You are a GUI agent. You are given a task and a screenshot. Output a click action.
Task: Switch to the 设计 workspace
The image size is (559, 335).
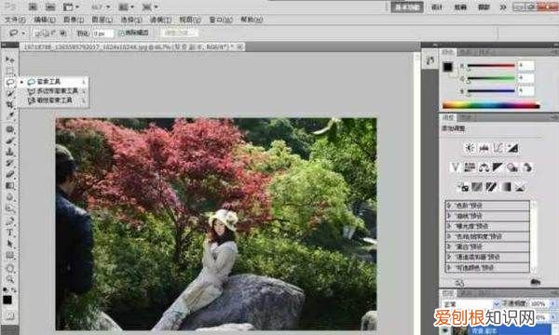(437, 7)
